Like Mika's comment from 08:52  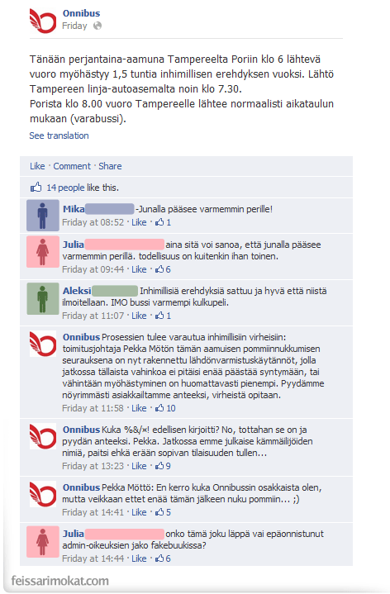pos(139,222)
